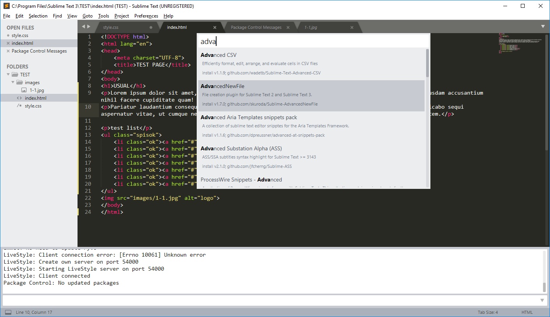Click the '<h1>USUAL</h1>' code line
The width and height of the screenshot is (550, 317).
(x=123, y=86)
